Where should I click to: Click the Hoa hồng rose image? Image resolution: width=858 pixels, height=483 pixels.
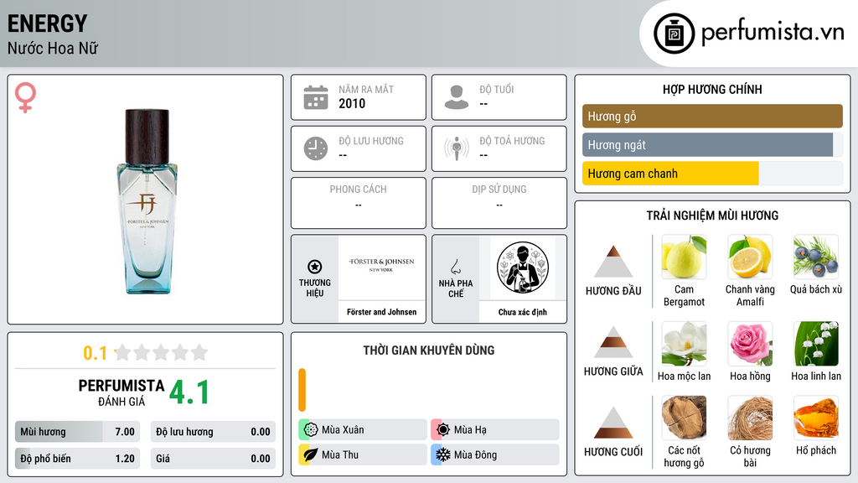pos(750,343)
